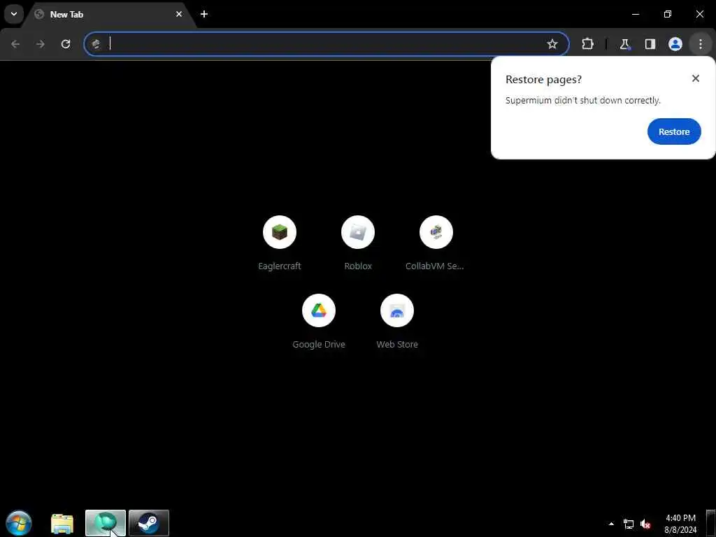Click the Show desktop strip
This screenshot has width=716, height=537.
coord(711,523)
